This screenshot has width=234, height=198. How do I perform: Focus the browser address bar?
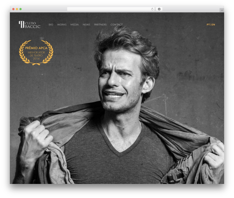109,9
